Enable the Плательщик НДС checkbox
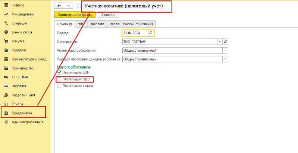Viewport: 298px width, 153px height. point(59,79)
